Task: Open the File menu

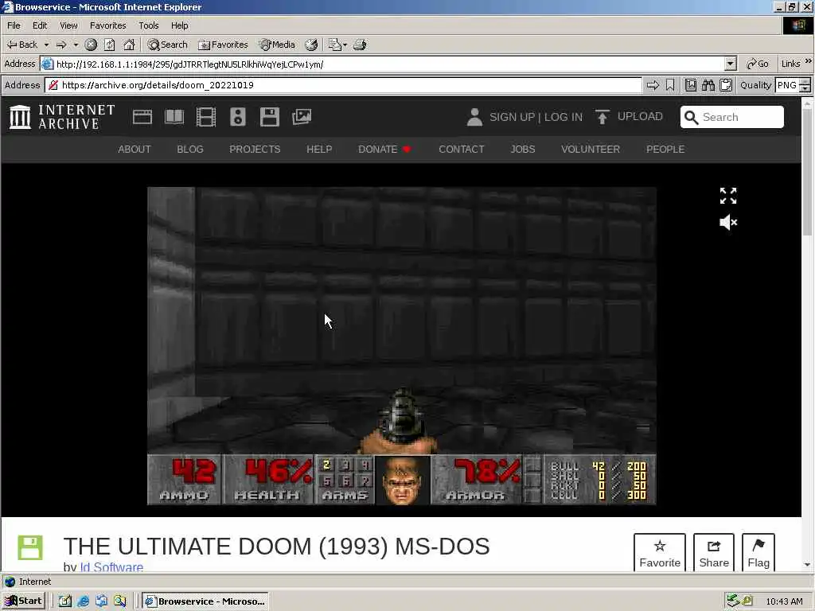Action: [x=14, y=25]
